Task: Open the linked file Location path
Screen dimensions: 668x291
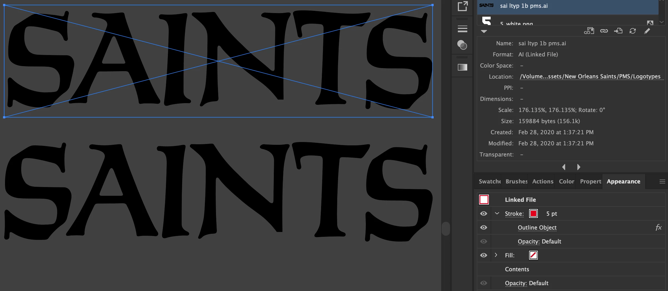Action: pos(592,77)
